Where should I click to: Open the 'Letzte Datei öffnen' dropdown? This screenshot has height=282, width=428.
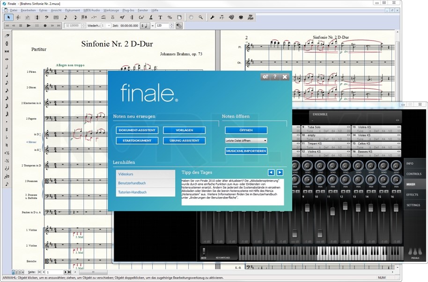(x=246, y=140)
